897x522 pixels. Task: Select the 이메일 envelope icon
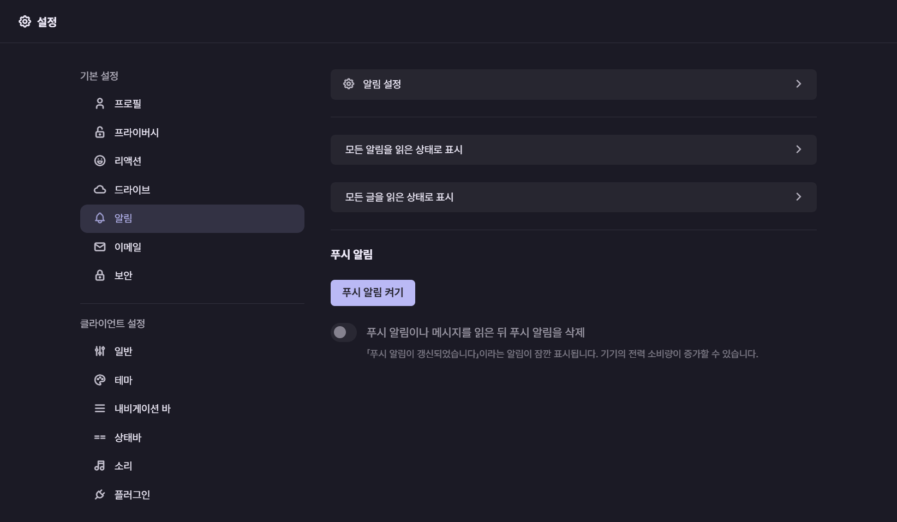pyautogui.click(x=99, y=247)
